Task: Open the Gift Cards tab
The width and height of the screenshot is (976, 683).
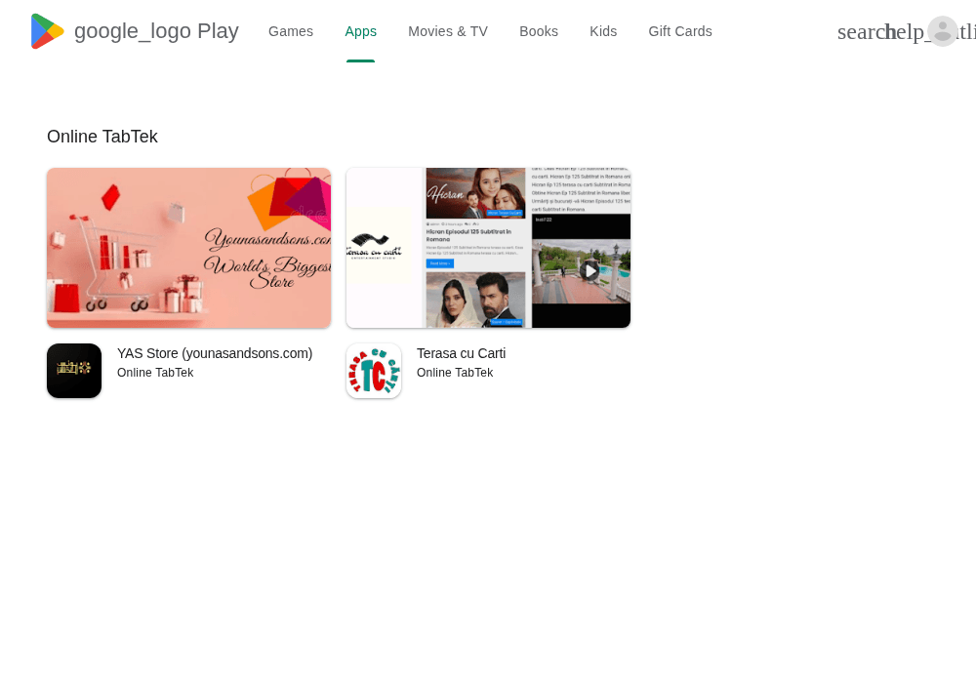Action: [x=679, y=31]
